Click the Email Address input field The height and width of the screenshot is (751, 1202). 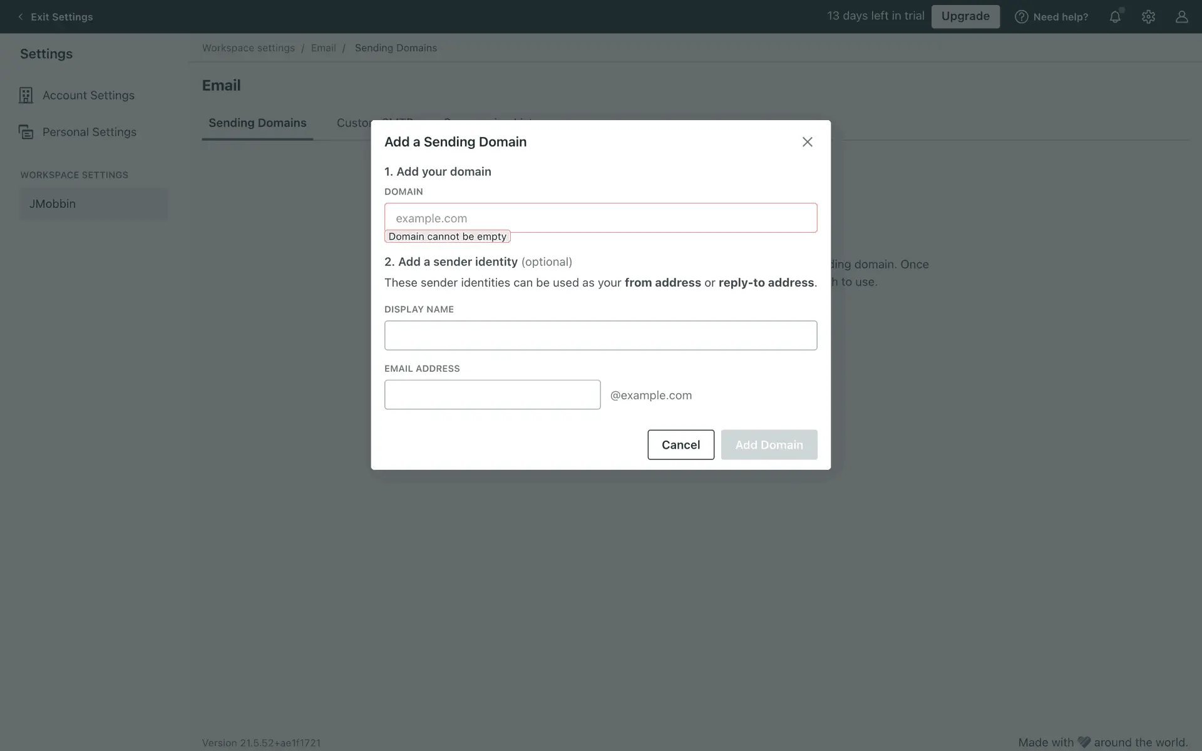pyautogui.click(x=492, y=395)
